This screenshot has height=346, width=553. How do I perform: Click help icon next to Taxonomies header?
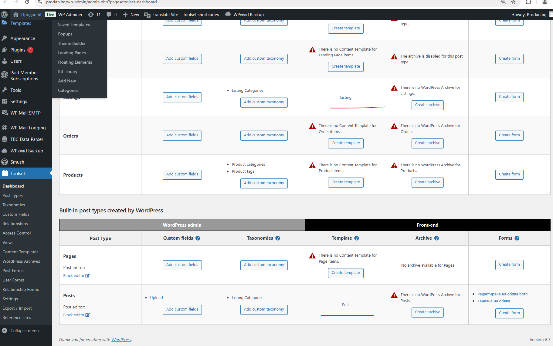[x=278, y=238]
